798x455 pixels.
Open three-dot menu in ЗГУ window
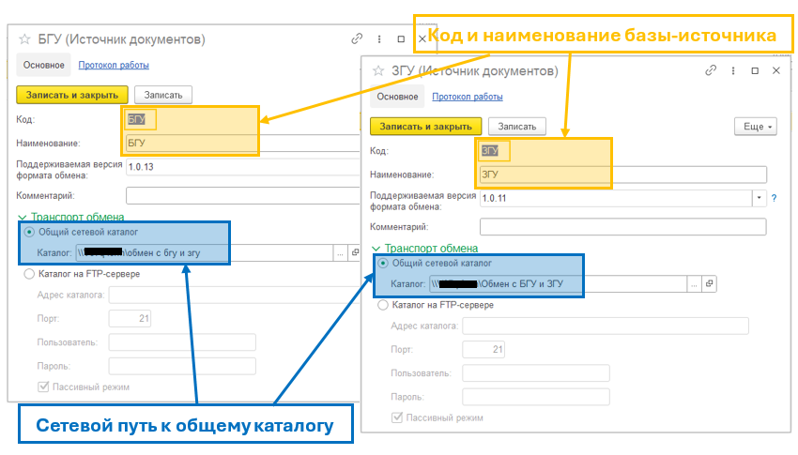733,70
